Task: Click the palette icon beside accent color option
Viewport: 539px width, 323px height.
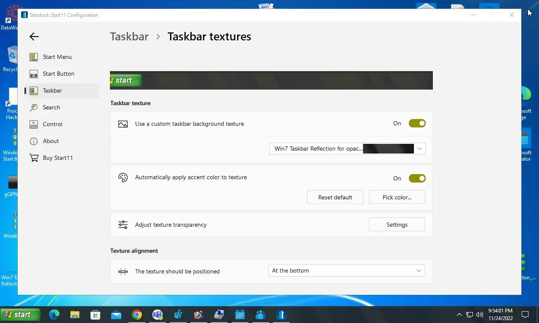Action: click(123, 177)
